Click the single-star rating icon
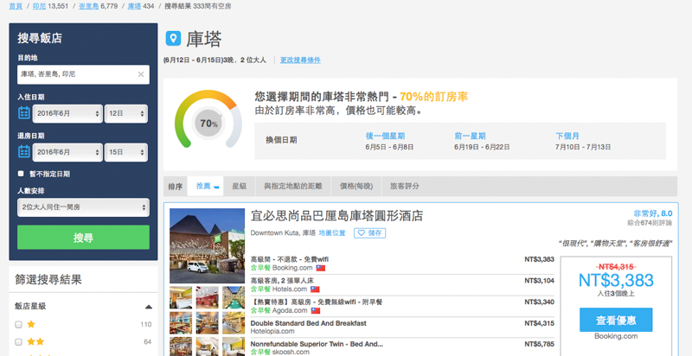Viewport: 692px width, 356px height. (x=31, y=324)
